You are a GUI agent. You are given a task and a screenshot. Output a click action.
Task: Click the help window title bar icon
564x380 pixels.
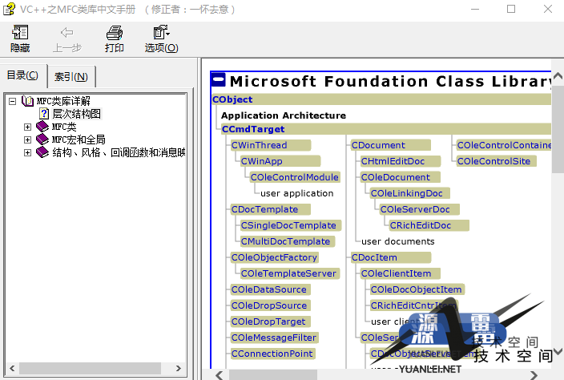tap(9, 9)
